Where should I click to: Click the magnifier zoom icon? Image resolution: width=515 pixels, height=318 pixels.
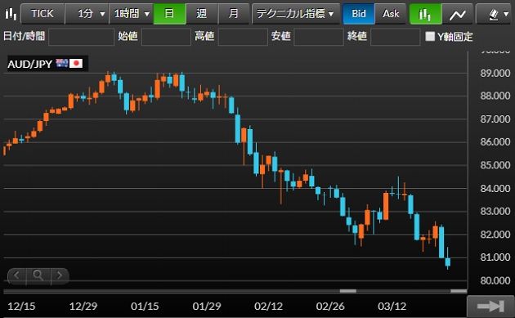tap(38, 275)
